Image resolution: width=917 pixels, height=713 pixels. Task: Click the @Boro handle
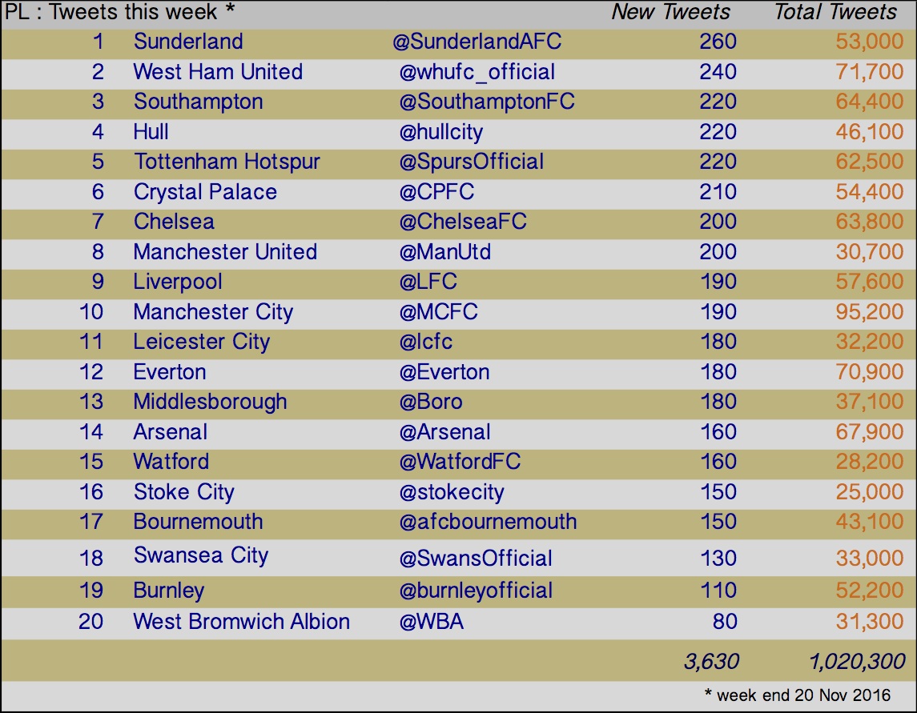(430, 402)
